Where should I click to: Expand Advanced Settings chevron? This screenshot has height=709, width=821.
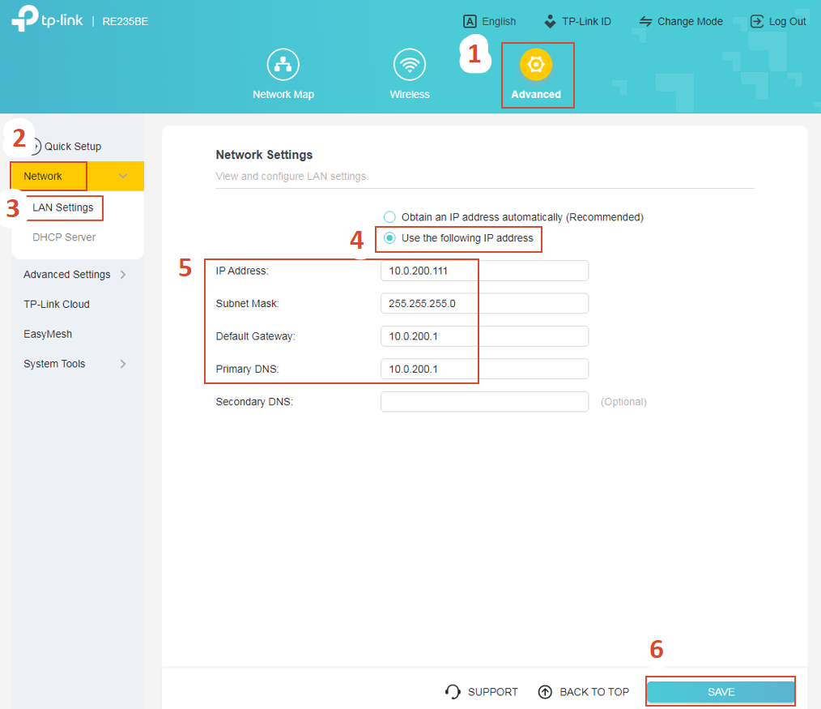point(123,275)
